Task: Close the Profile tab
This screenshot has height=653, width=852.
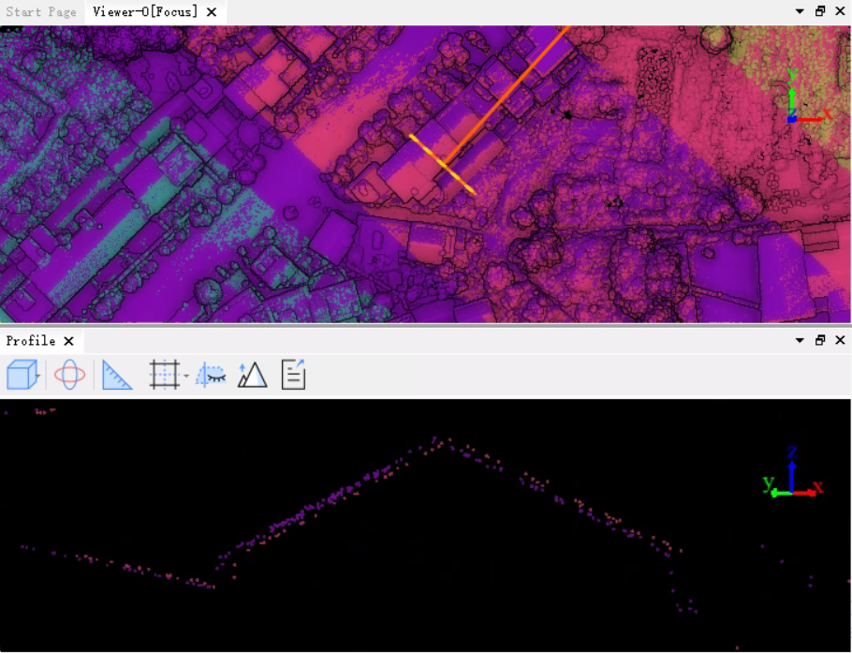Action: click(68, 341)
